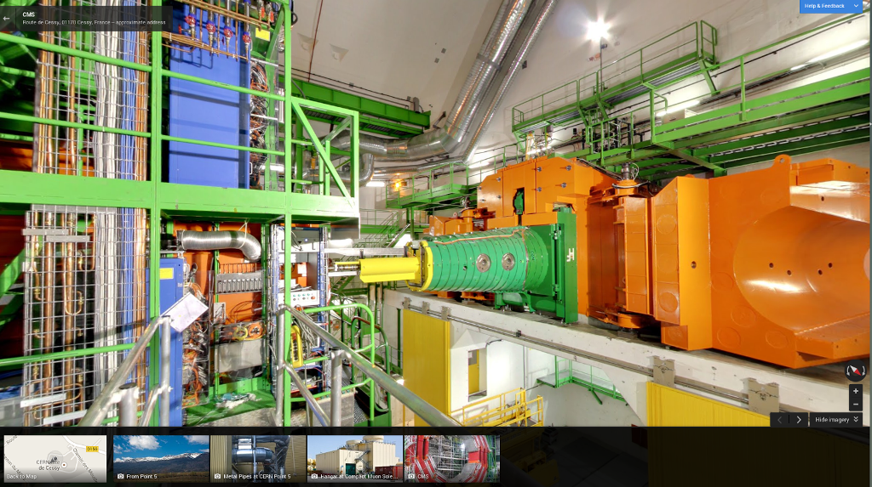Viewport: 872px width, 487px height.
Task: Open Hangar at Compact Muon Solenoid photo
Action: coord(355,459)
